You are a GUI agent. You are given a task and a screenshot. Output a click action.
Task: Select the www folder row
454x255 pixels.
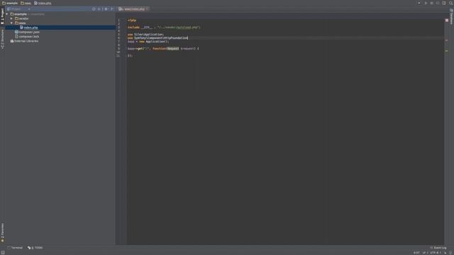[60, 23]
